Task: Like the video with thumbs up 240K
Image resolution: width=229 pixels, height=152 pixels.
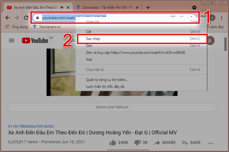Action: [119, 142]
